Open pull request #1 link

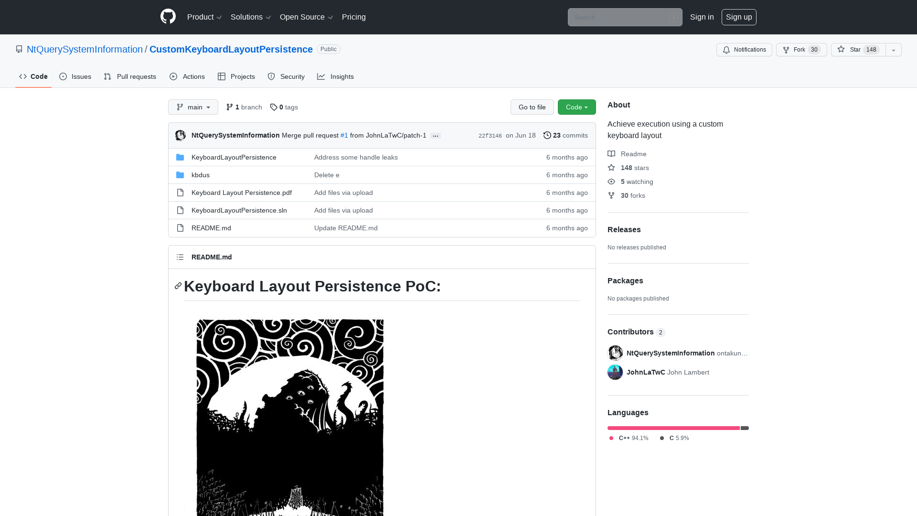[344, 135]
